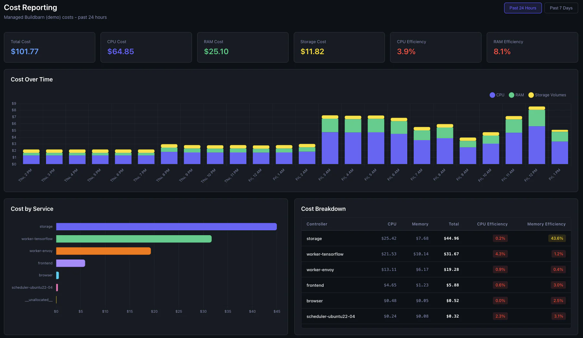Click the frontend purple service bar
583x338 pixels.
tap(71, 263)
